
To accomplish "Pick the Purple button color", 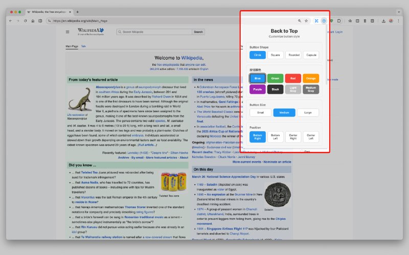I will (x=258, y=89).
